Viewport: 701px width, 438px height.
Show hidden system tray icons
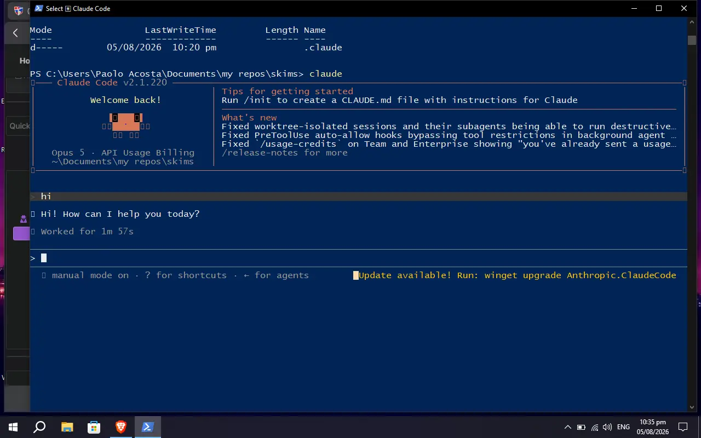coord(568,427)
